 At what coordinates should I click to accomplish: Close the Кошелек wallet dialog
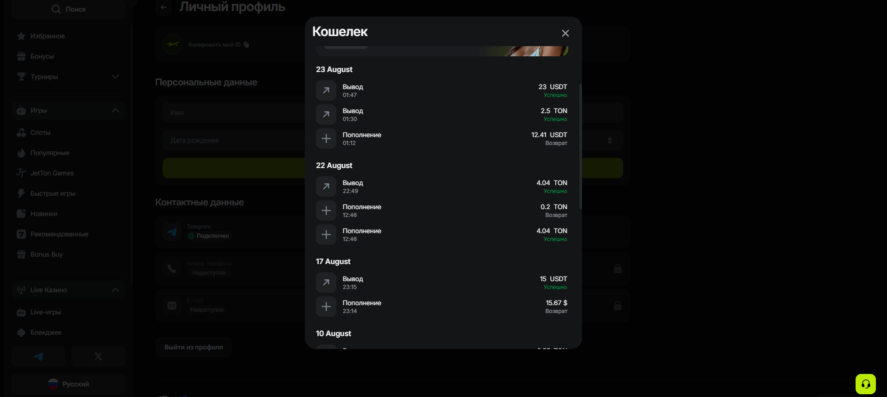coord(565,33)
